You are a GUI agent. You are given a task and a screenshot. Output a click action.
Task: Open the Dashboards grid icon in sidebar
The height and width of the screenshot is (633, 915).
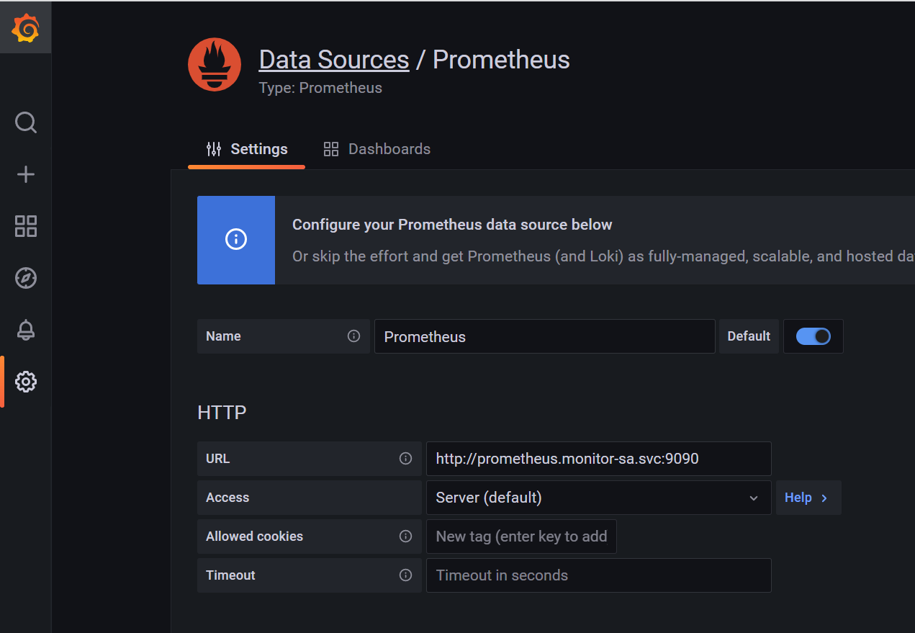click(26, 226)
